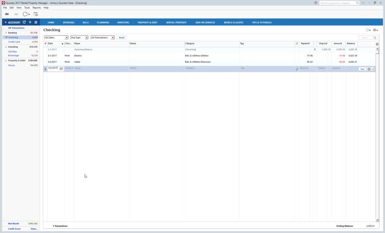
Task: Save the new transaction entry
Action: pos(362,69)
